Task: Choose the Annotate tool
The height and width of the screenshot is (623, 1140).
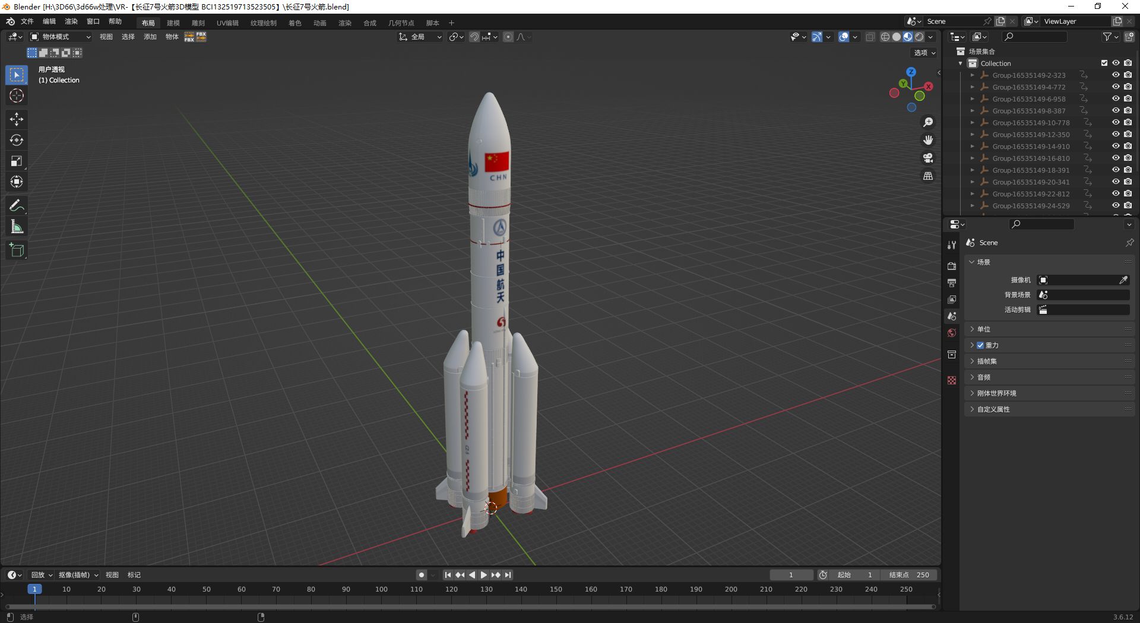Action: [17, 205]
